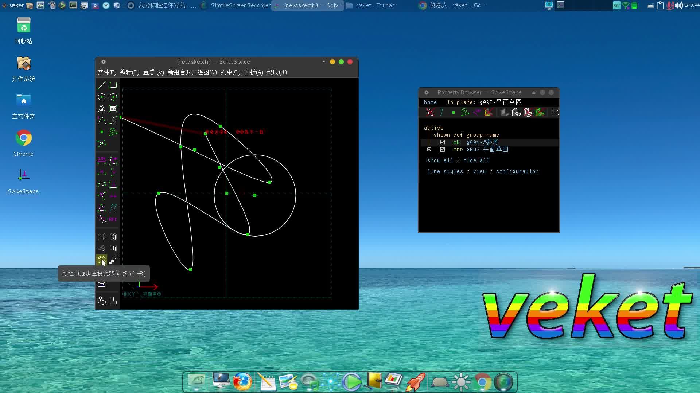Open the 编辑(E) menu

[129, 72]
